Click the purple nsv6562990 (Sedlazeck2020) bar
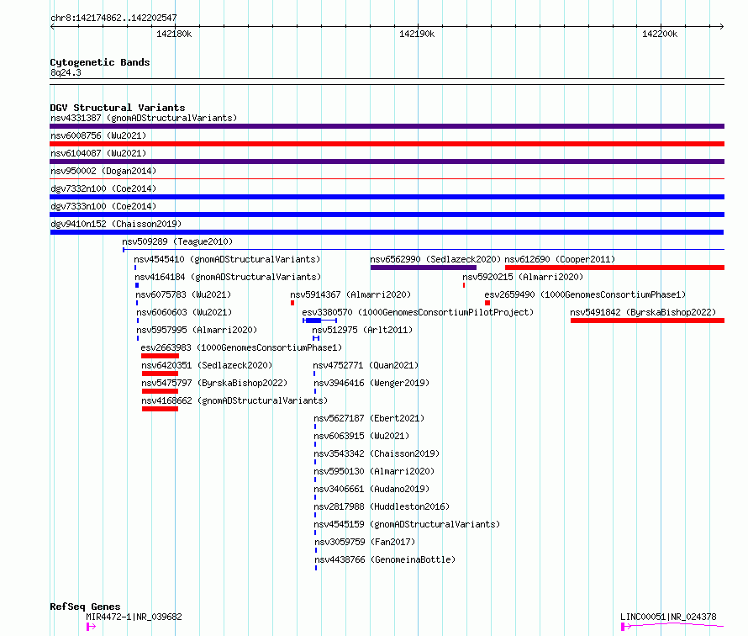This screenshot has height=636, width=748. point(424,268)
